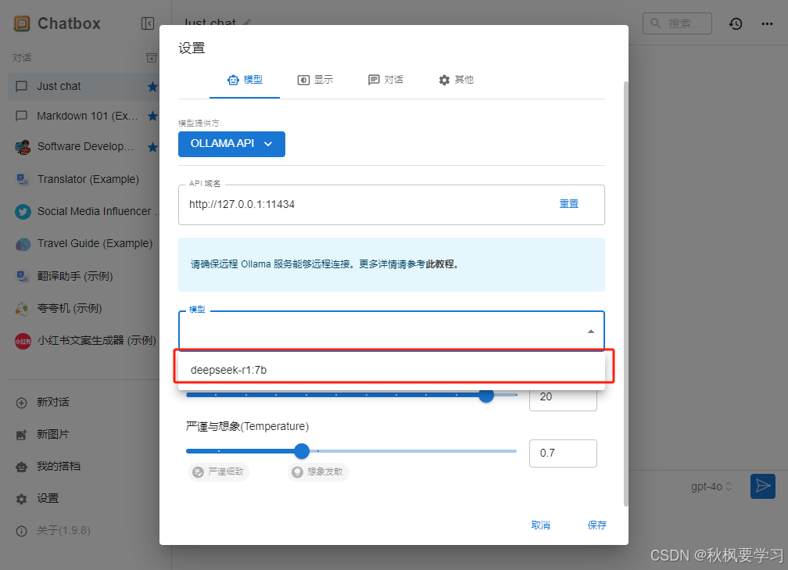788x570 pixels.
Task: Collapse the 模型 dropdown arrow
Action: [x=590, y=332]
